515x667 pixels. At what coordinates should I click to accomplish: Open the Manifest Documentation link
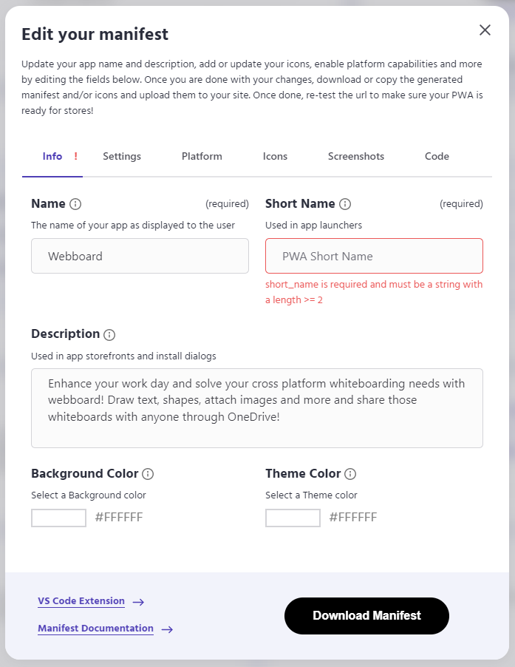[x=95, y=628]
